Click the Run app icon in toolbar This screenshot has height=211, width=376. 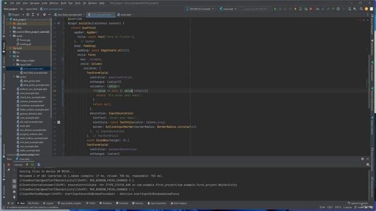275,9
